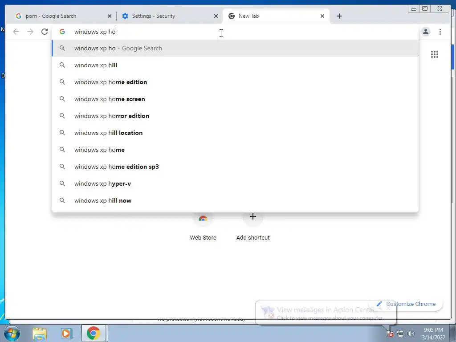Image resolution: width=456 pixels, height=342 pixels.
Task: Click the taskbar clock showing 9:05 PM
Action: click(433, 334)
